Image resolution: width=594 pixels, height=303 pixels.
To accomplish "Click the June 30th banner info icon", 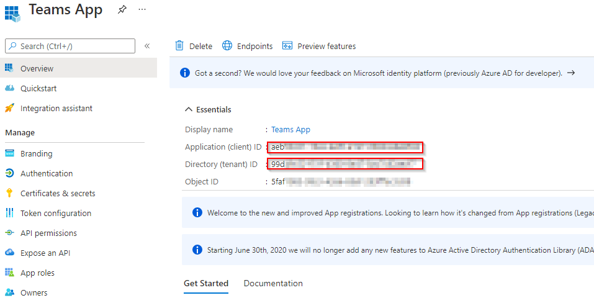I will tap(197, 250).
